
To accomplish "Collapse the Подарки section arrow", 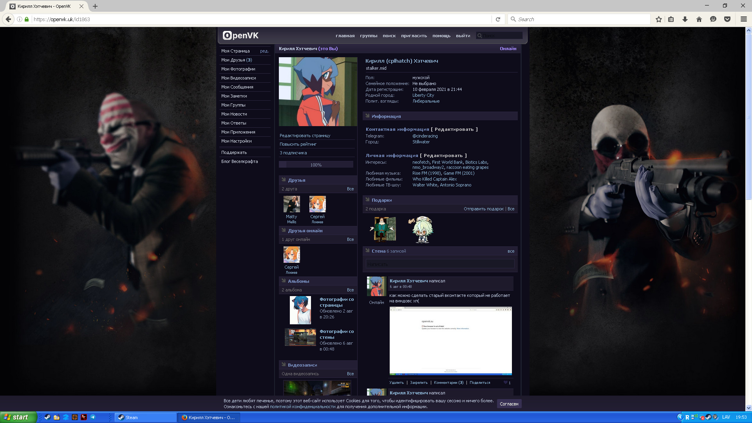I will click(x=367, y=200).
